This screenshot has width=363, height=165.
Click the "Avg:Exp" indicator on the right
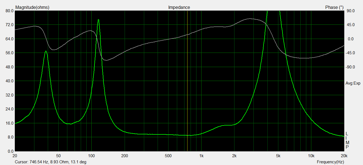coord(353,83)
